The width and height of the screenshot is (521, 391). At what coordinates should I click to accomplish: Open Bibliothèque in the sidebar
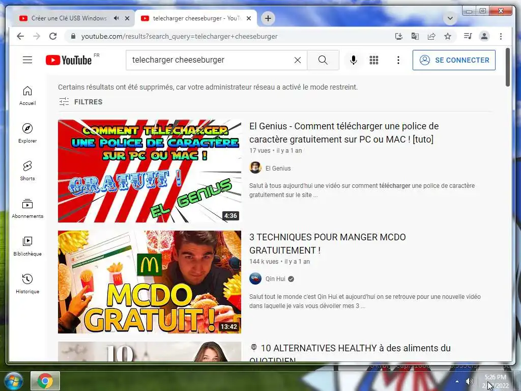pyautogui.click(x=27, y=246)
